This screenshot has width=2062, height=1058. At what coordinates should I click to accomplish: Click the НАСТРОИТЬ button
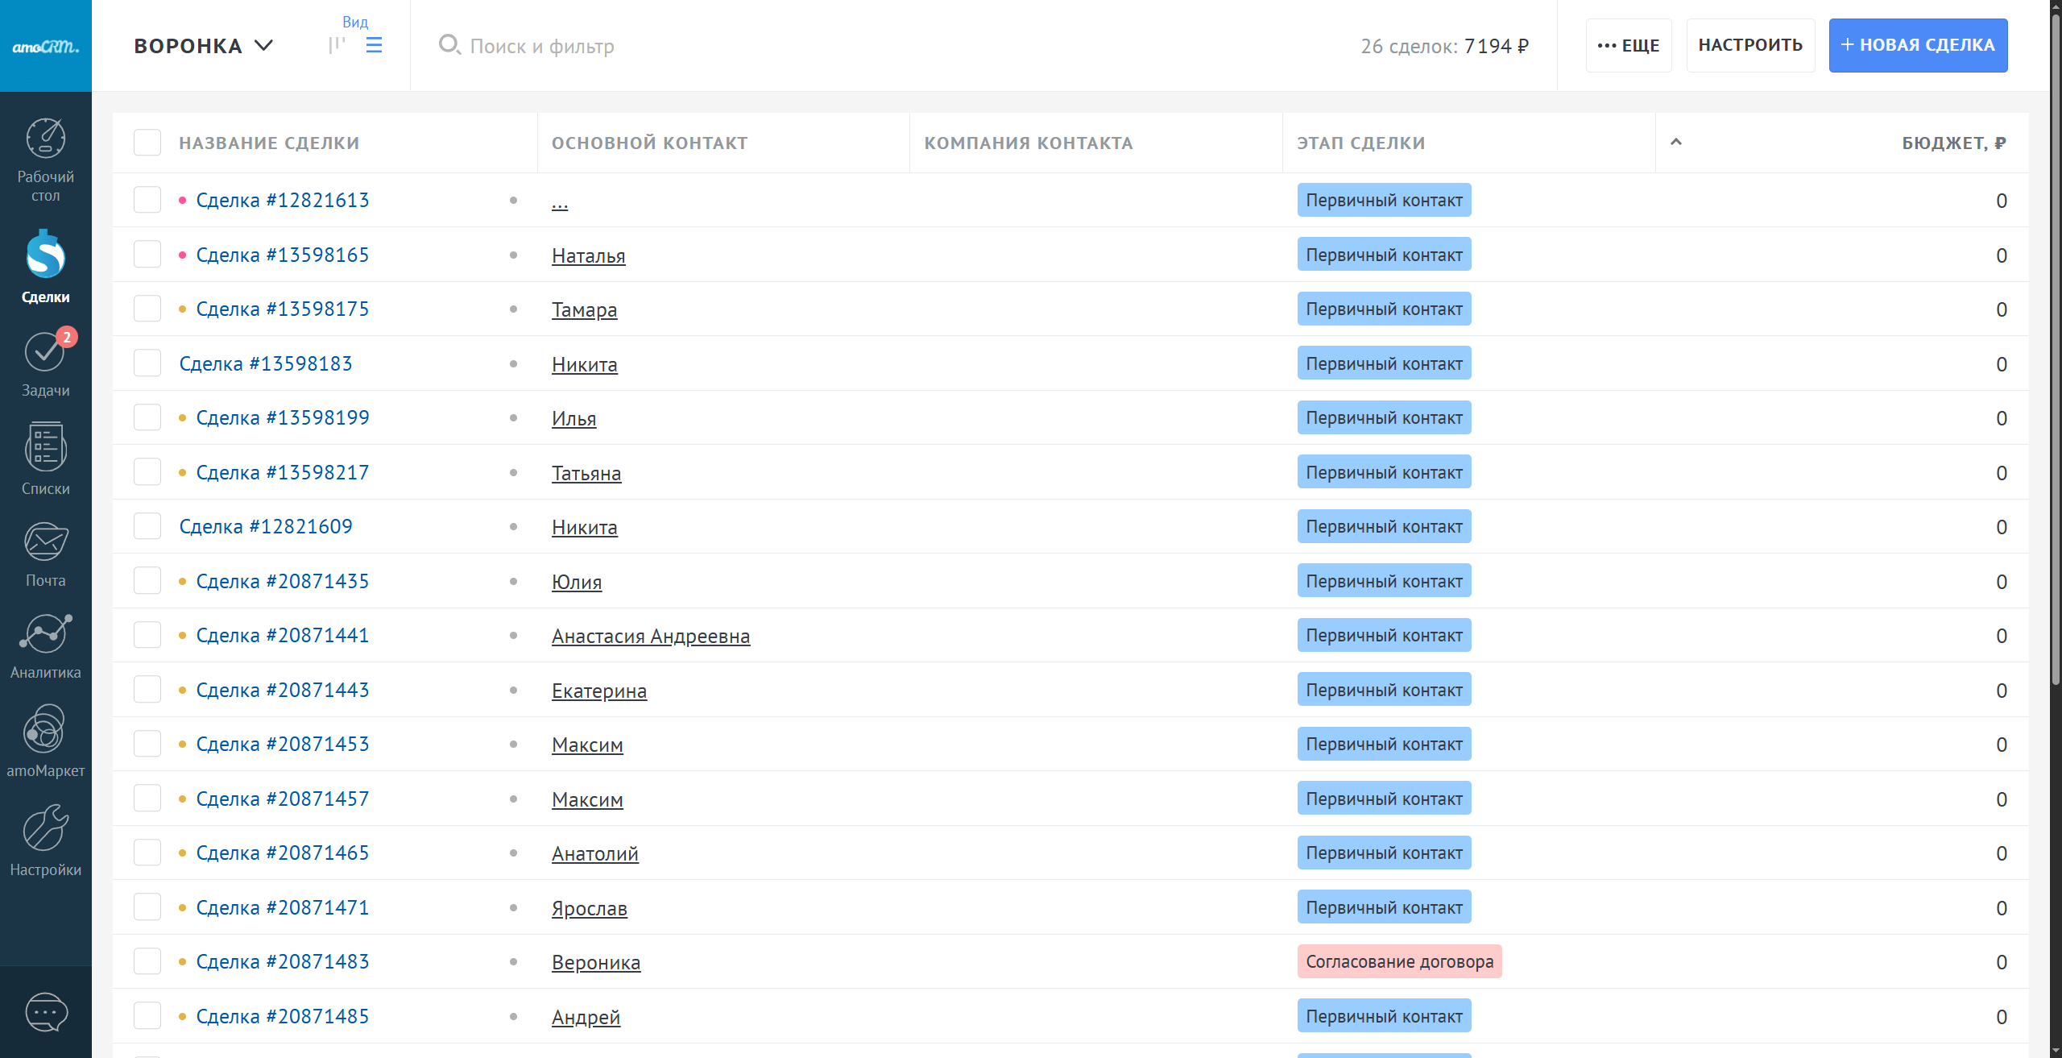[x=1749, y=45]
